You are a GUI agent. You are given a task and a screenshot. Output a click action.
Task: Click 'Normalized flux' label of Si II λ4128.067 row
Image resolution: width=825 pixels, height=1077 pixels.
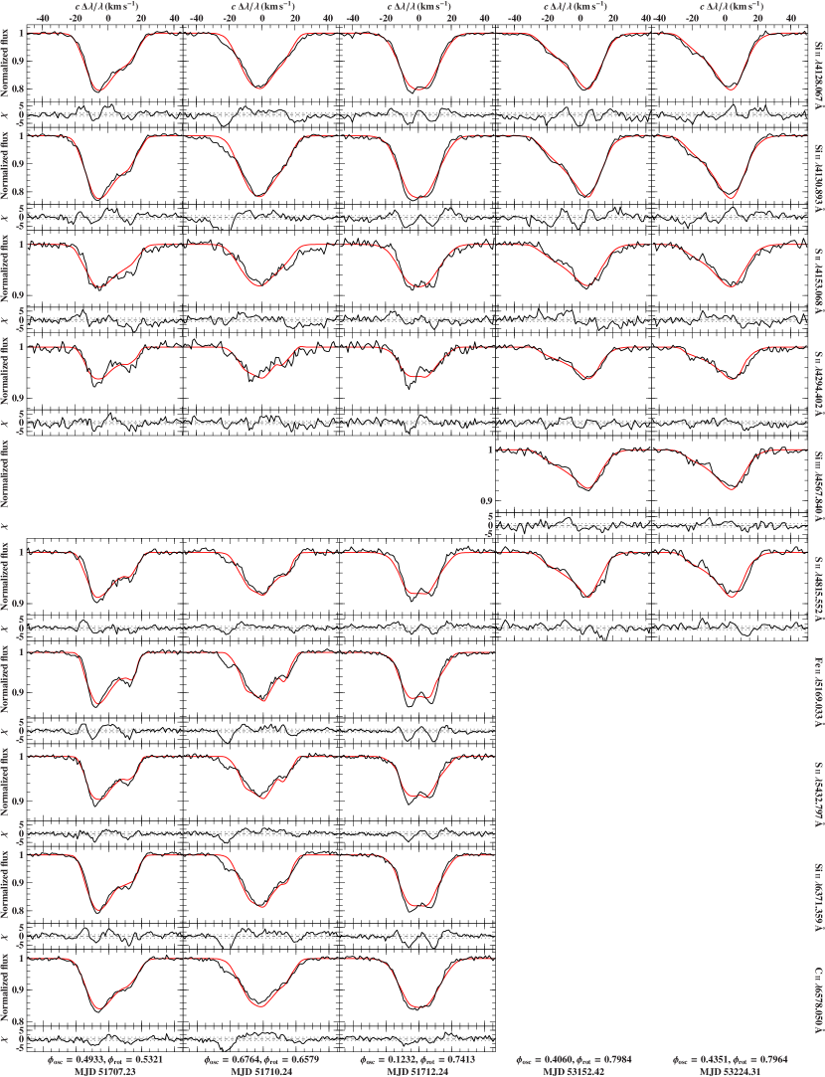pyautogui.click(x=5, y=62)
